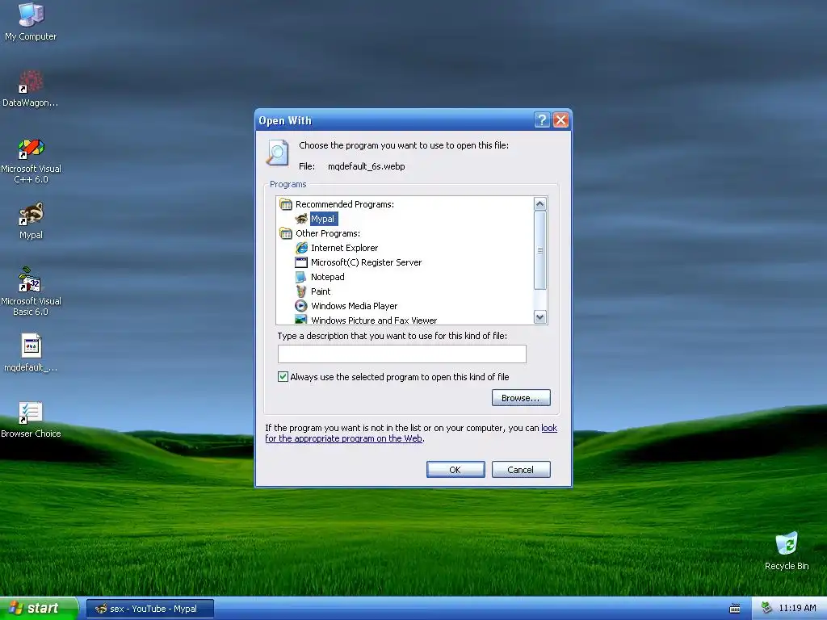Select the Recycle Bin icon

[787, 551]
